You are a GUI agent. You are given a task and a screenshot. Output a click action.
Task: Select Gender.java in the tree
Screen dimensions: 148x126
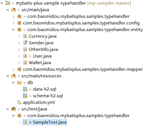tap(41, 43)
